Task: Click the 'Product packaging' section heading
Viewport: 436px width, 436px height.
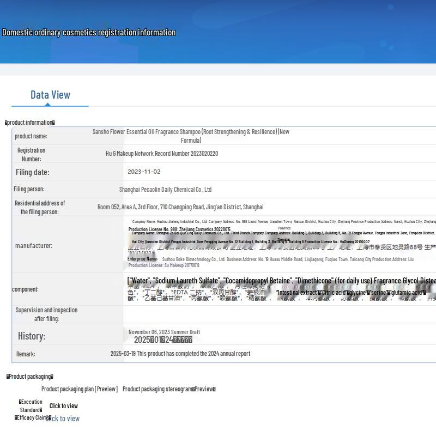Action: point(30,377)
